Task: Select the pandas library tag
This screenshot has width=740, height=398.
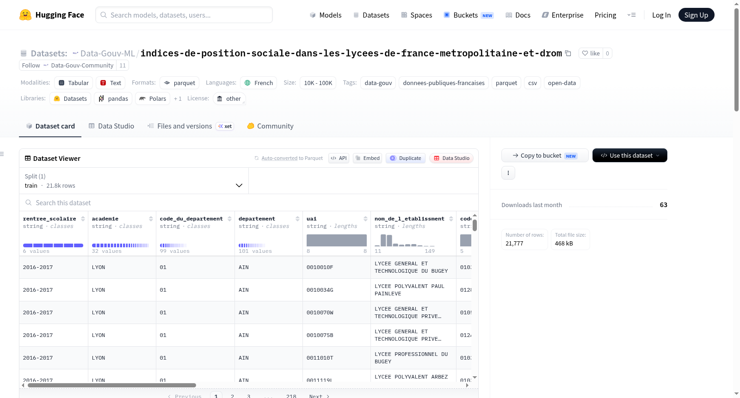Action: click(113, 98)
